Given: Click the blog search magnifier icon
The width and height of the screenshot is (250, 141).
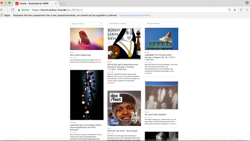Looking at the screenshot, I should (x=101, y=24).
